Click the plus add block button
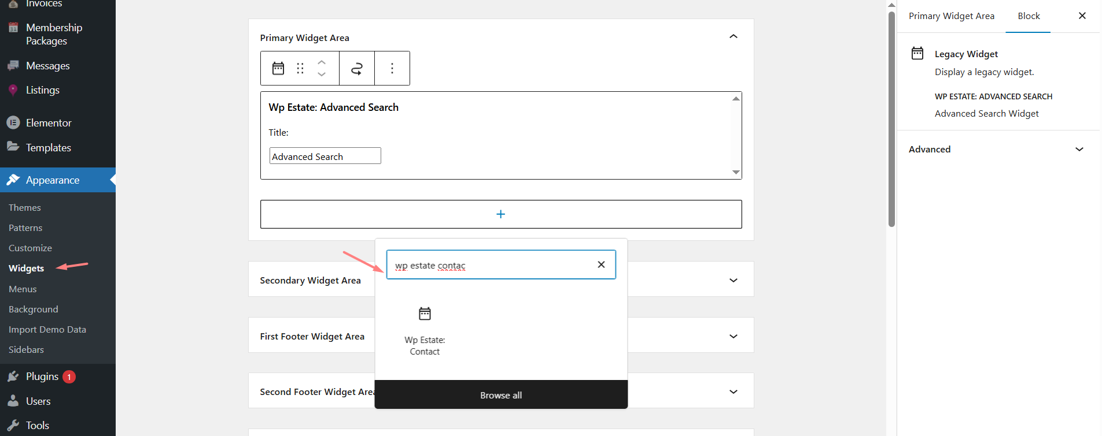The height and width of the screenshot is (436, 1102). pyautogui.click(x=500, y=214)
